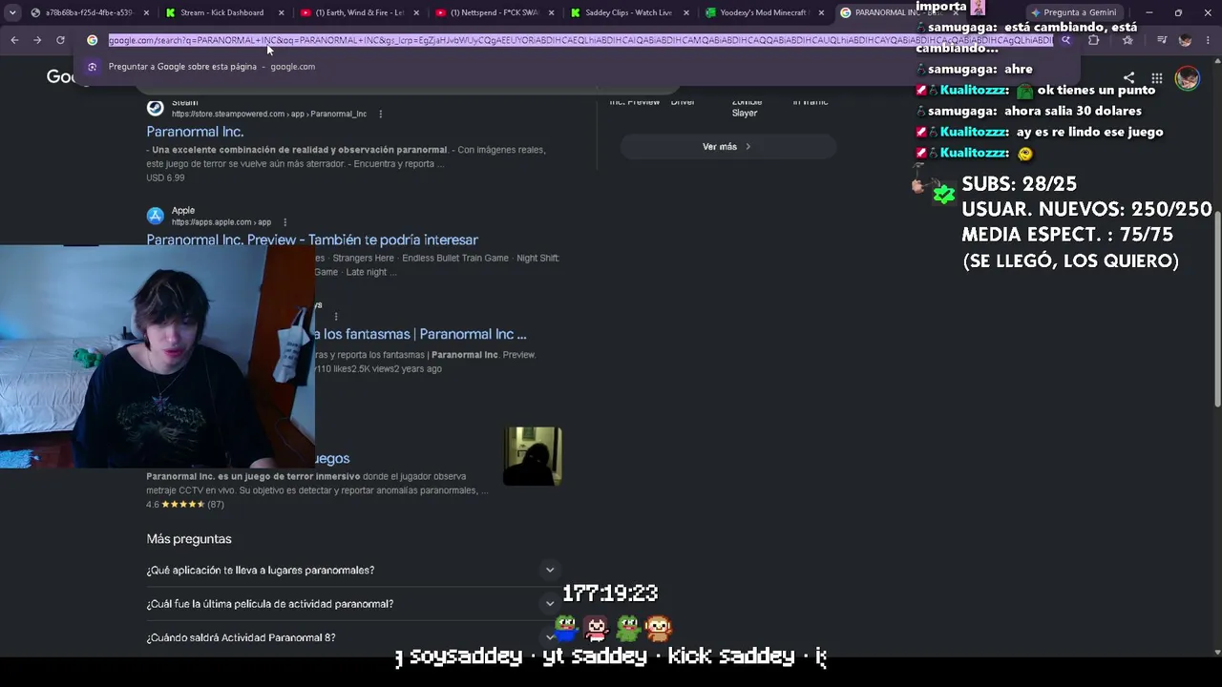The width and height of the screenshot is (1222, 687).
Task: Click the '4.6' star rating text
Action: 153,505
